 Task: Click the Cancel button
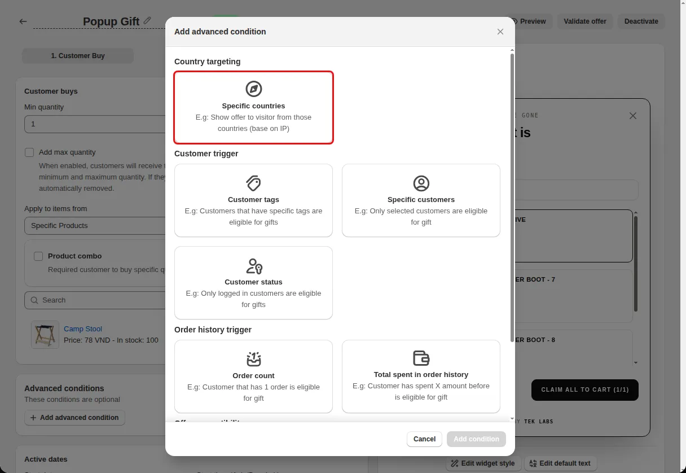pos(424,439)
